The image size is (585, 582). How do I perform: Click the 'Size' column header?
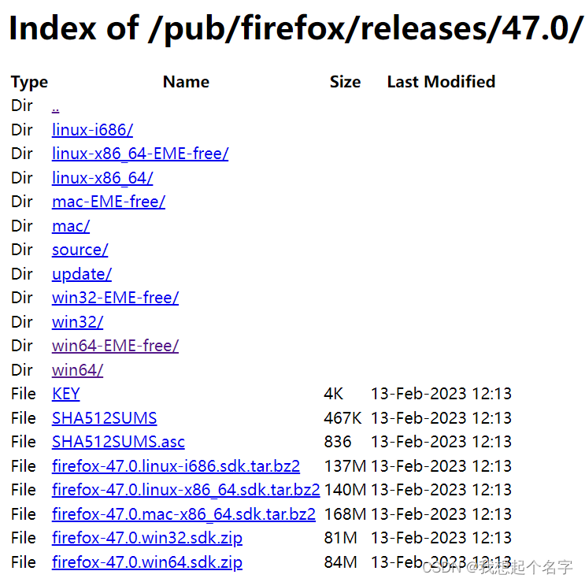point(345,82)
